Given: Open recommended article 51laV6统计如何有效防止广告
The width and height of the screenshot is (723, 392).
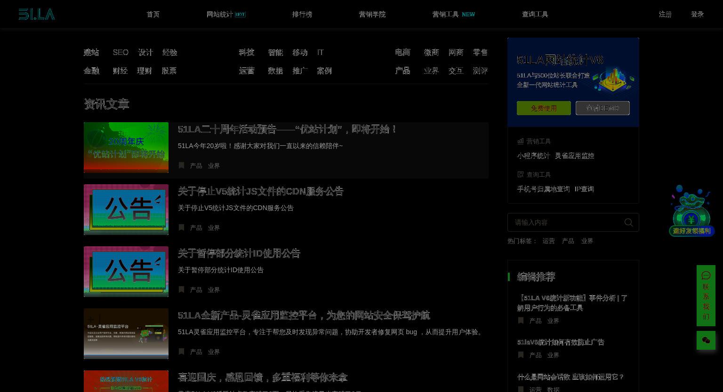Looking at the screenshot, I should click(x=561, y=342).
